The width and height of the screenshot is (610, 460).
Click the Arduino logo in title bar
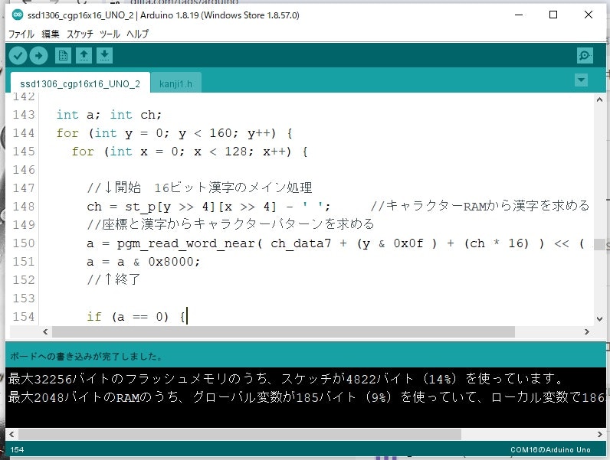pos(17,15)
